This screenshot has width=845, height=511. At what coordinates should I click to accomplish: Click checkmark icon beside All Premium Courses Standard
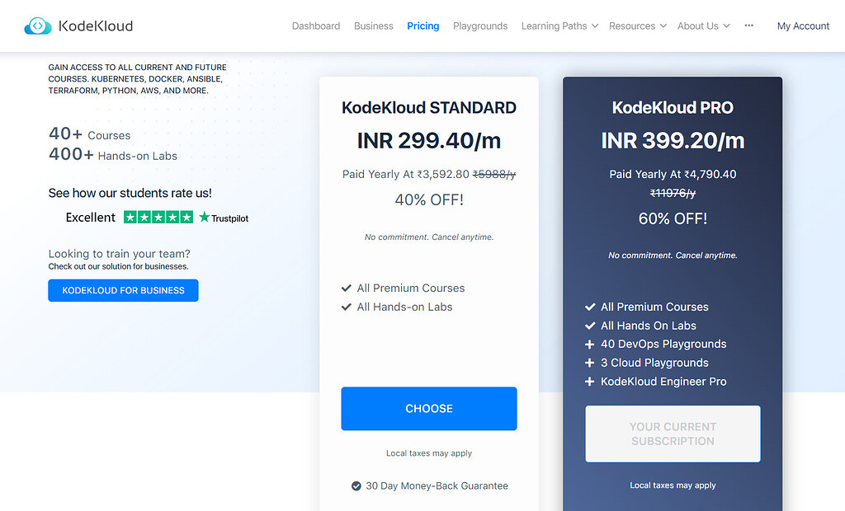coord(347,288)
